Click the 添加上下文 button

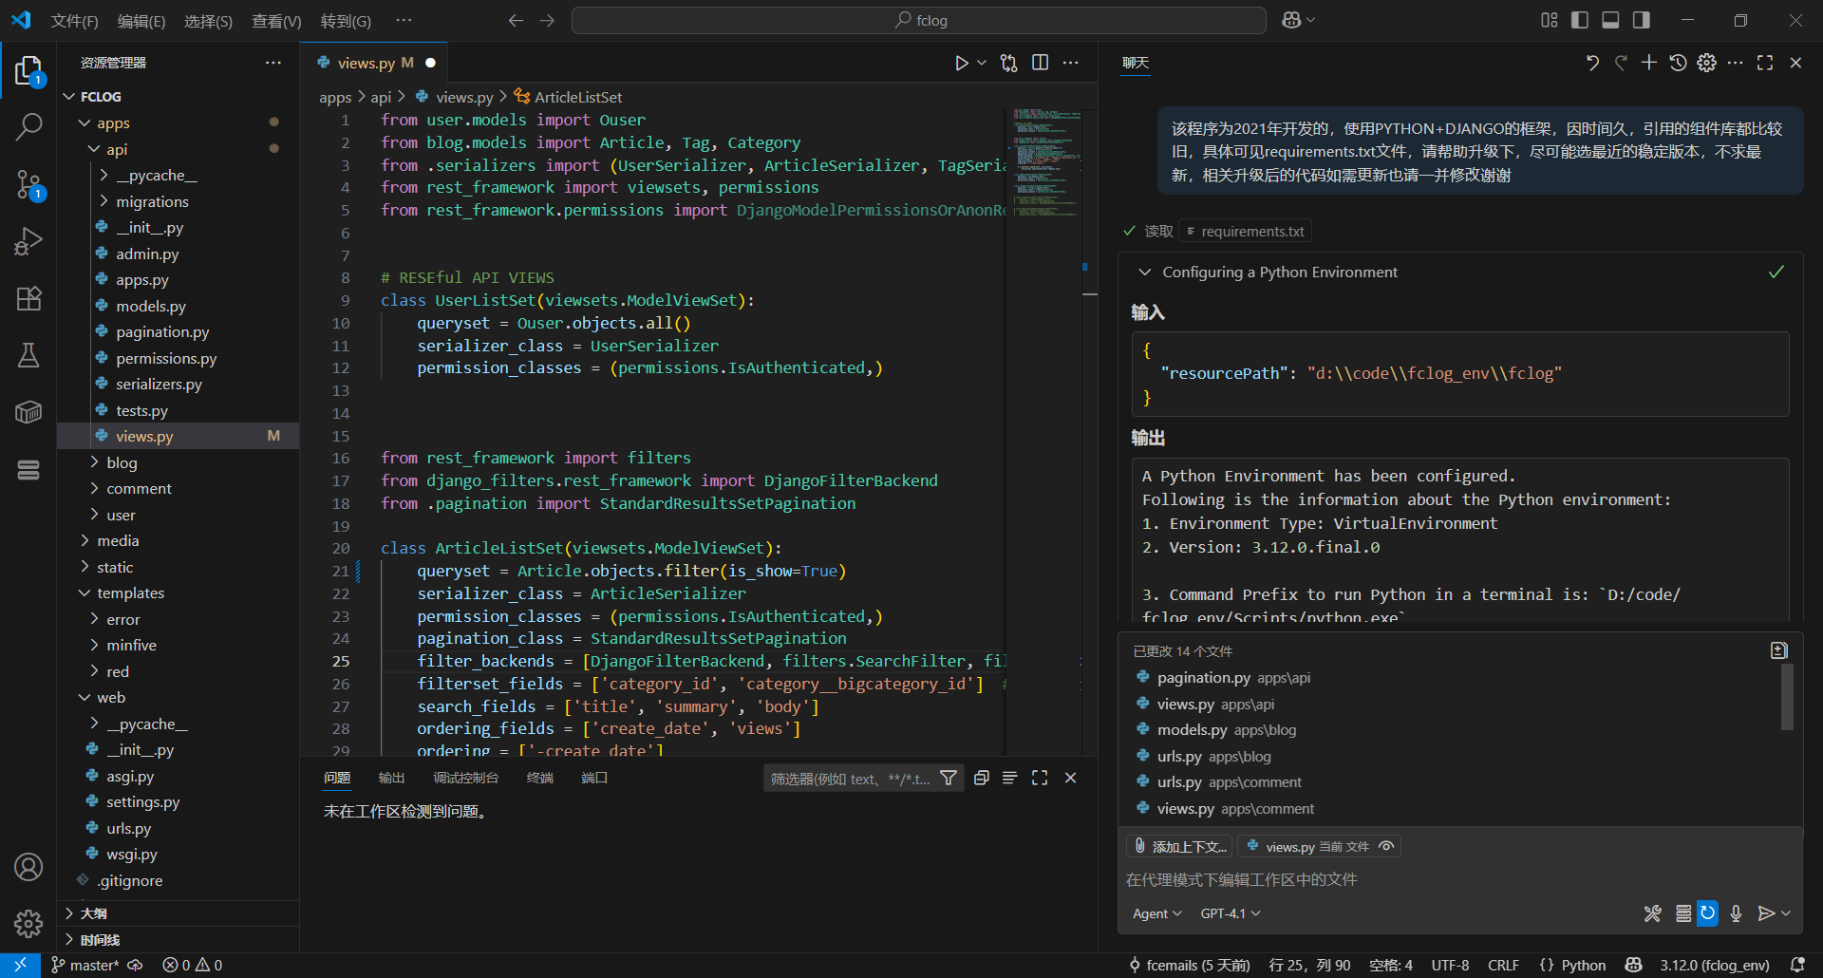tap(1180, 846)
